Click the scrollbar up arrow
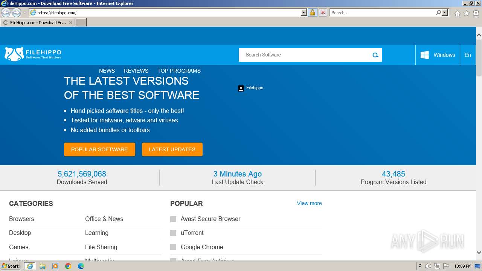 tap(479, 35)
